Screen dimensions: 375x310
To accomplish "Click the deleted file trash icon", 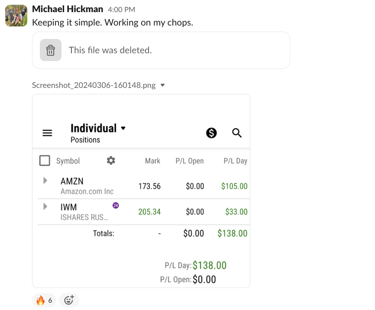I will pos(51,50).
